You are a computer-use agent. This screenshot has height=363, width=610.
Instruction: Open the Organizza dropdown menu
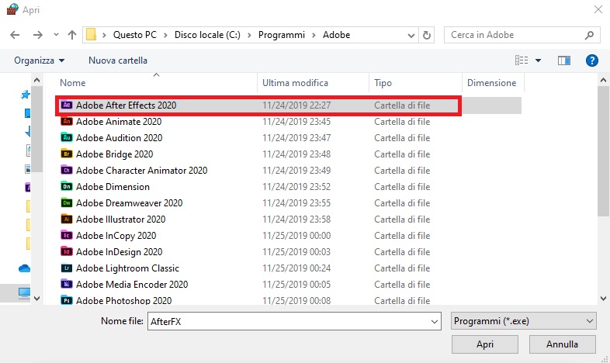point(39,60)
